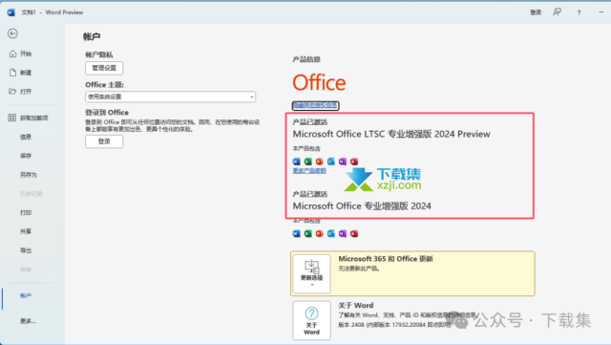Viewport: 611px width, 345px height.
Task: Click the Word app icon in title bar
Action: [11, 12]
